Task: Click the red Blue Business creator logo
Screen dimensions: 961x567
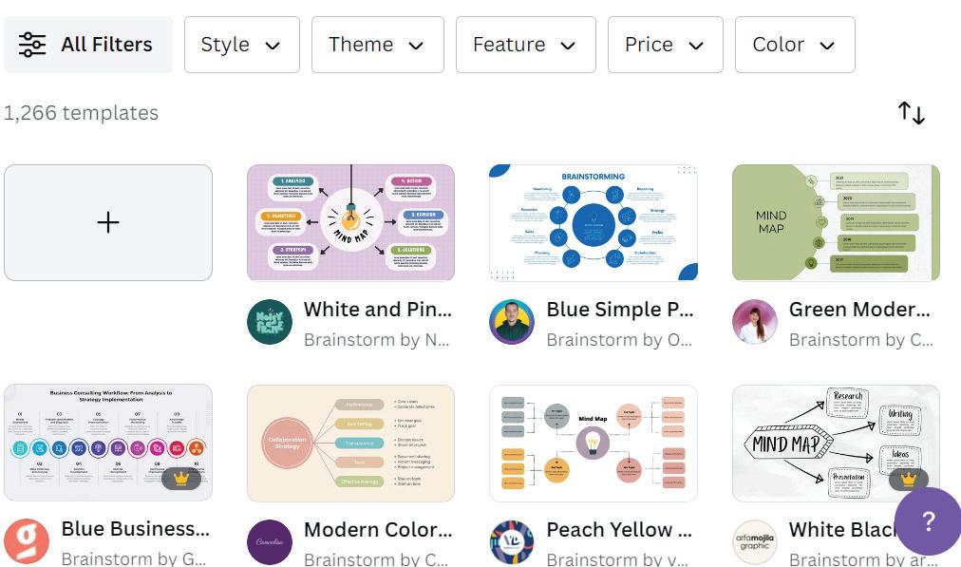Action: pyautogui.click(x=27, y=541)
